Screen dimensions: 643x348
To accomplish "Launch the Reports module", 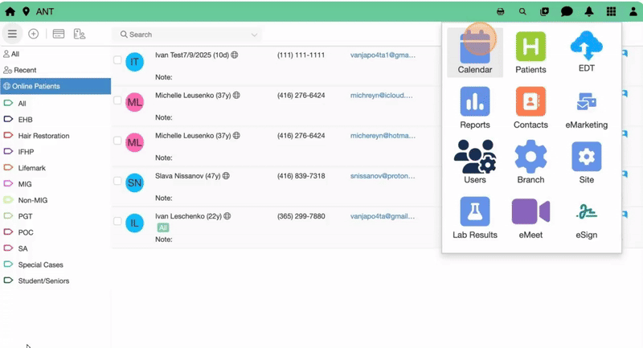I will tap(475, 108).
